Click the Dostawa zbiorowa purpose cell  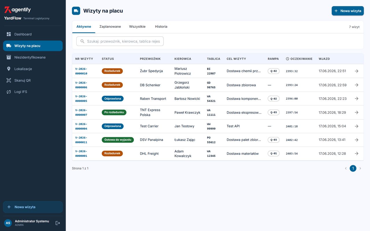tap(241, 85)
